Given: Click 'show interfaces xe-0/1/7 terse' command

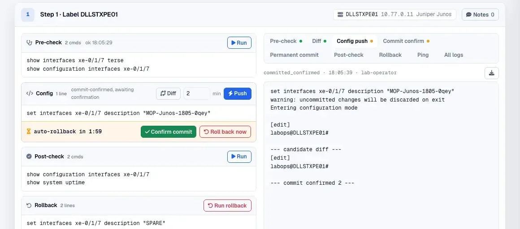Looking at the screenshot, I should [x=75, y=60].
